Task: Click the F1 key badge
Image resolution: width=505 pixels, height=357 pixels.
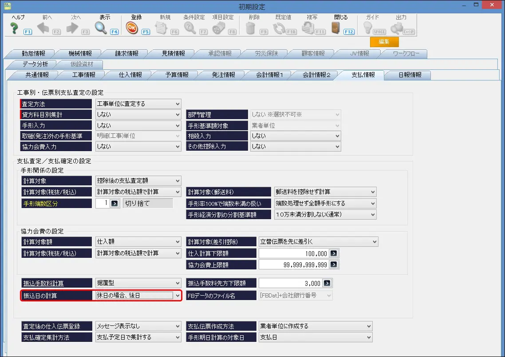Action: 28,32
